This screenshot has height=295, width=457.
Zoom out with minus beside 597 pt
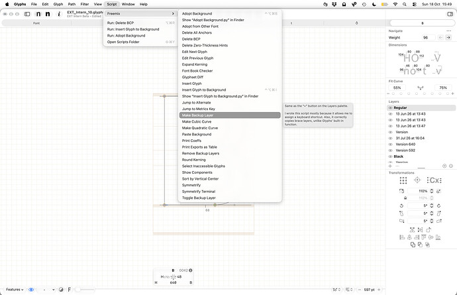point(360,290)
